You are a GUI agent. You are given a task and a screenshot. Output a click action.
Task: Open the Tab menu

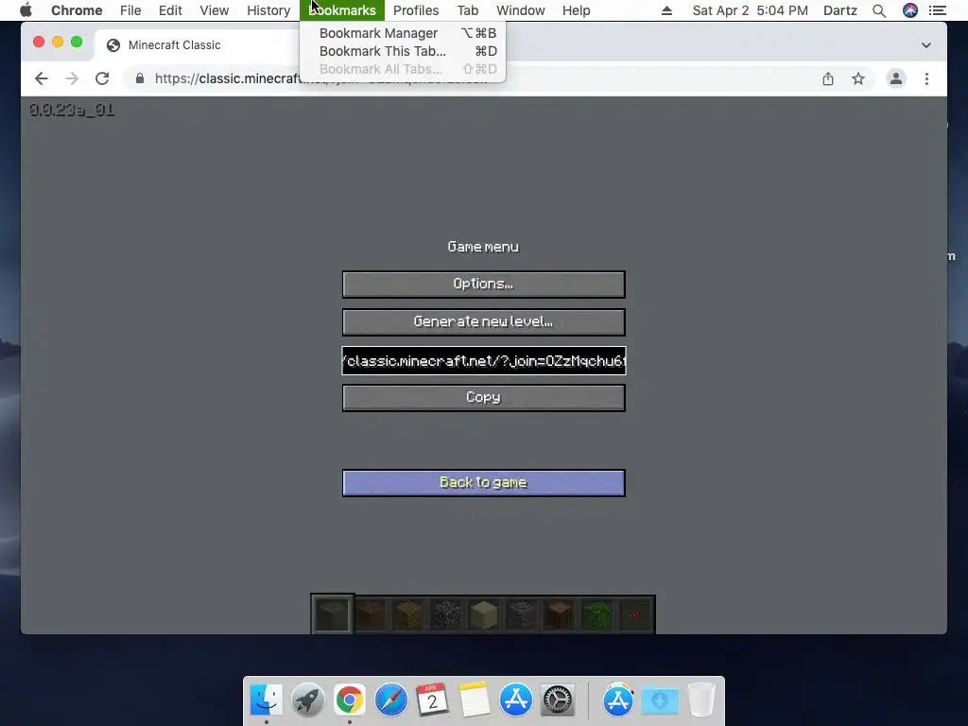click(467, 10)
